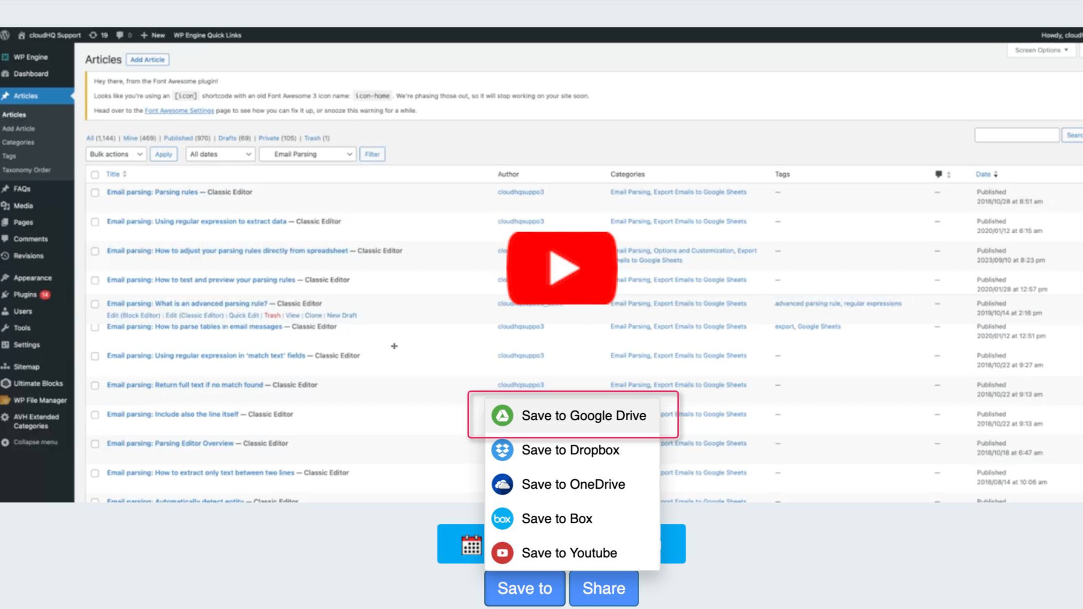Check 'Using regular expression to extract data' row

click(95, 222)
